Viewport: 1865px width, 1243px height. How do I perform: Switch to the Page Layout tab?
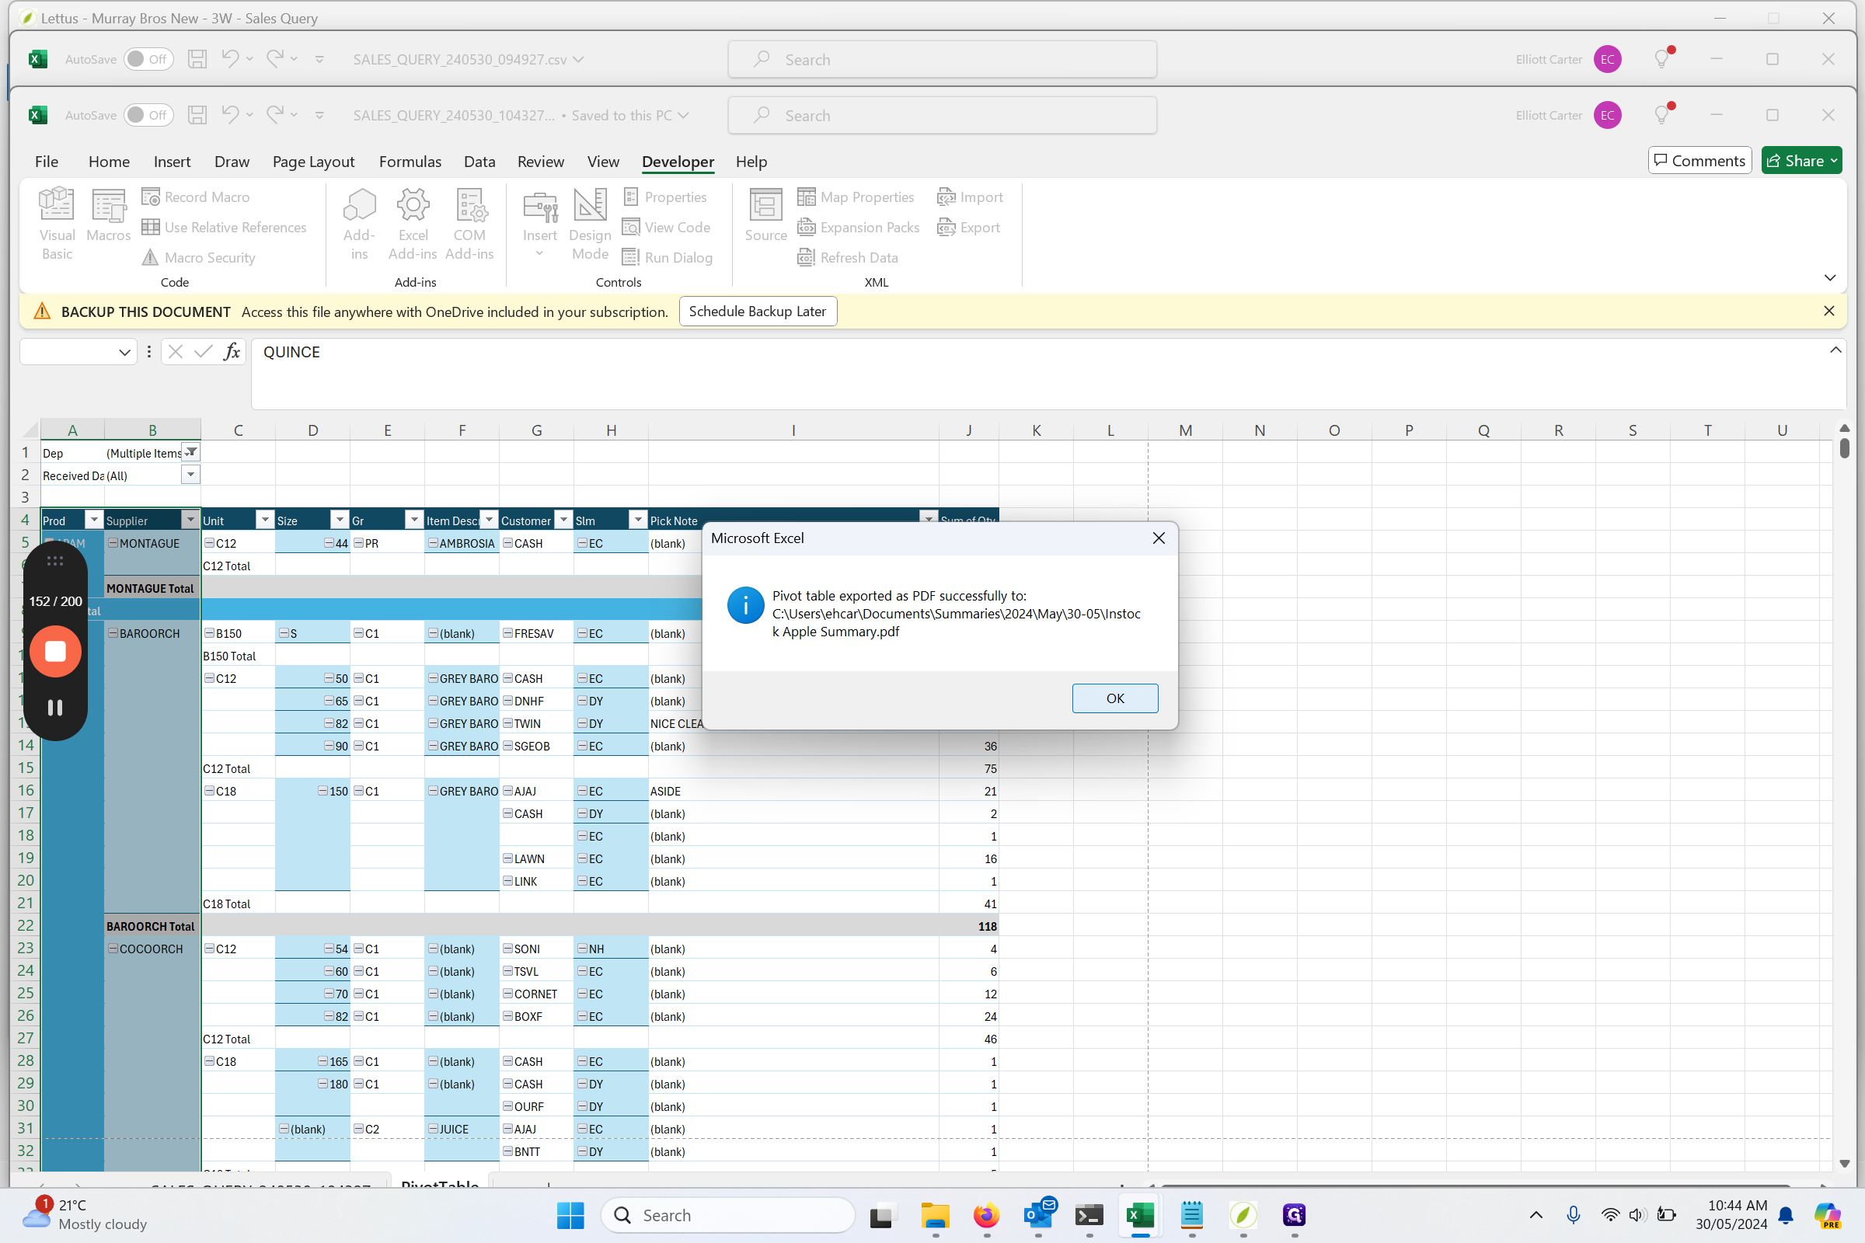(x=313, y=161)
